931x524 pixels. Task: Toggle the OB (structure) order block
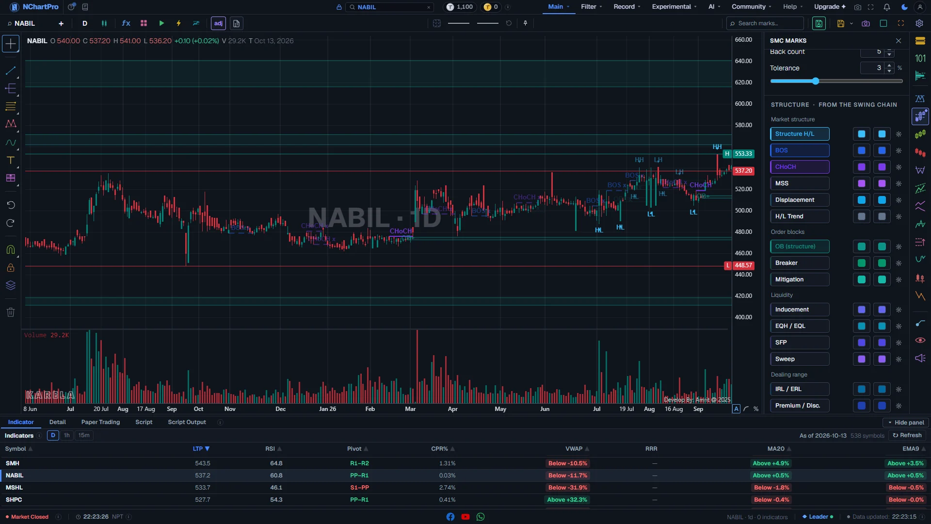pos(800,246)
